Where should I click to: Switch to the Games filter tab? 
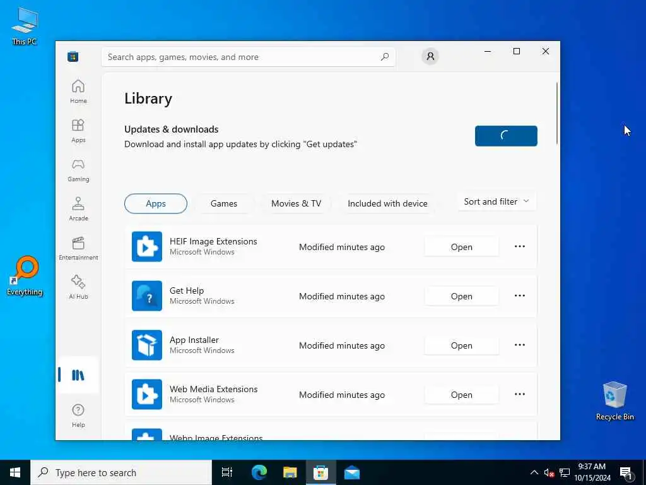[224, 203]
